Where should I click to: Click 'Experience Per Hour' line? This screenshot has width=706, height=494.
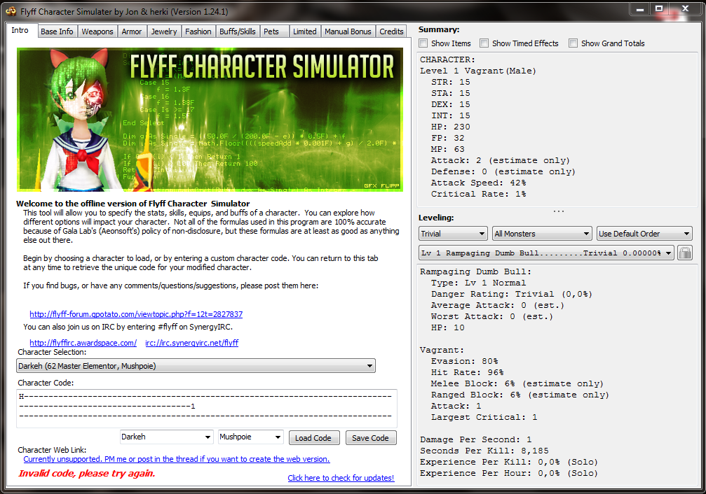click(x=509, y=473)
